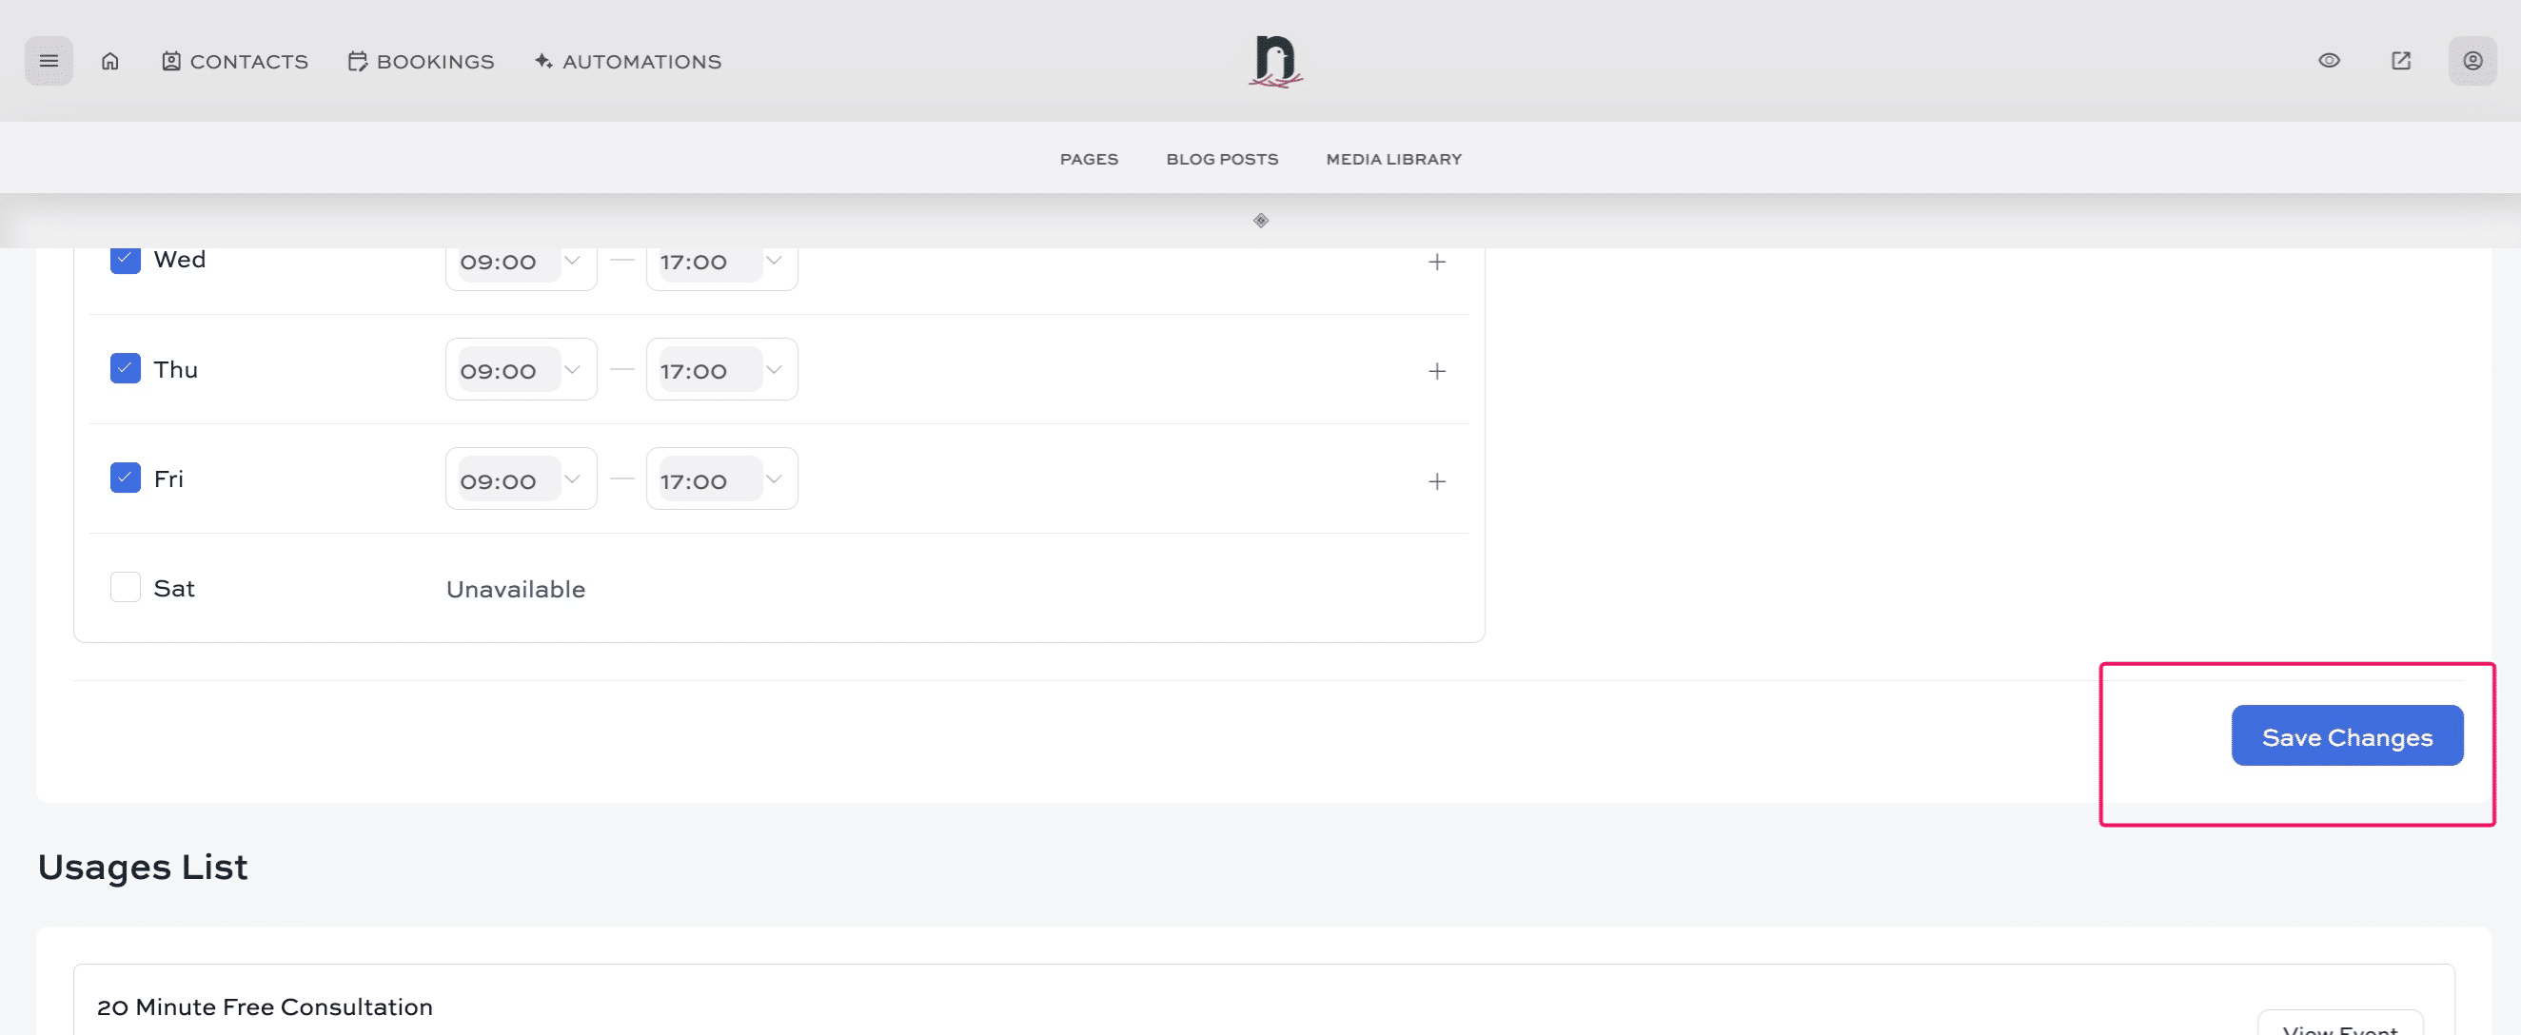Click the diamond icon below submenu

(1260, 220)
